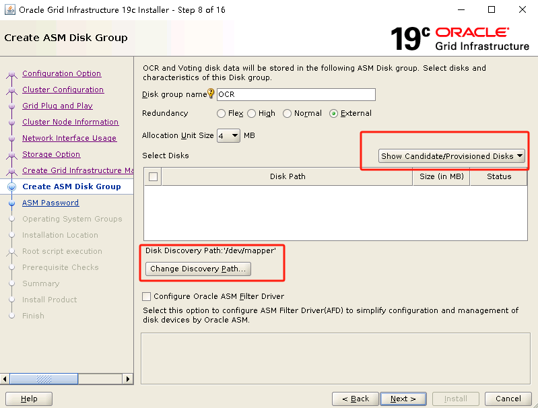The image size is (538, 408).
Task: Select External redundancy option
Action: point(333,113)
